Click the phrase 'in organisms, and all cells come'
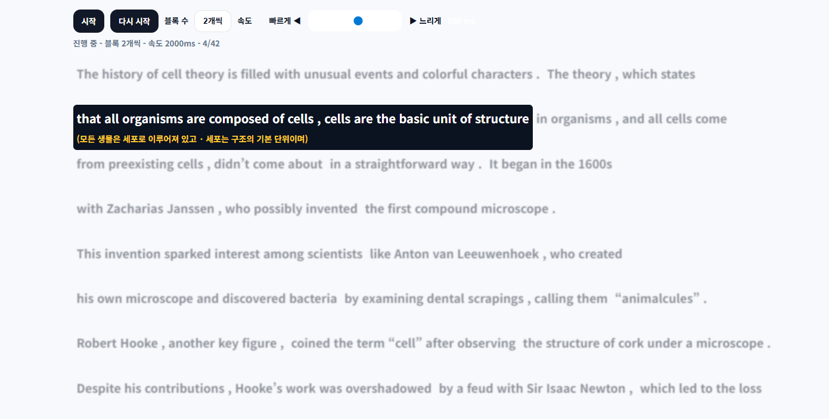Screen dimensions: 829x419 (631, 119)
